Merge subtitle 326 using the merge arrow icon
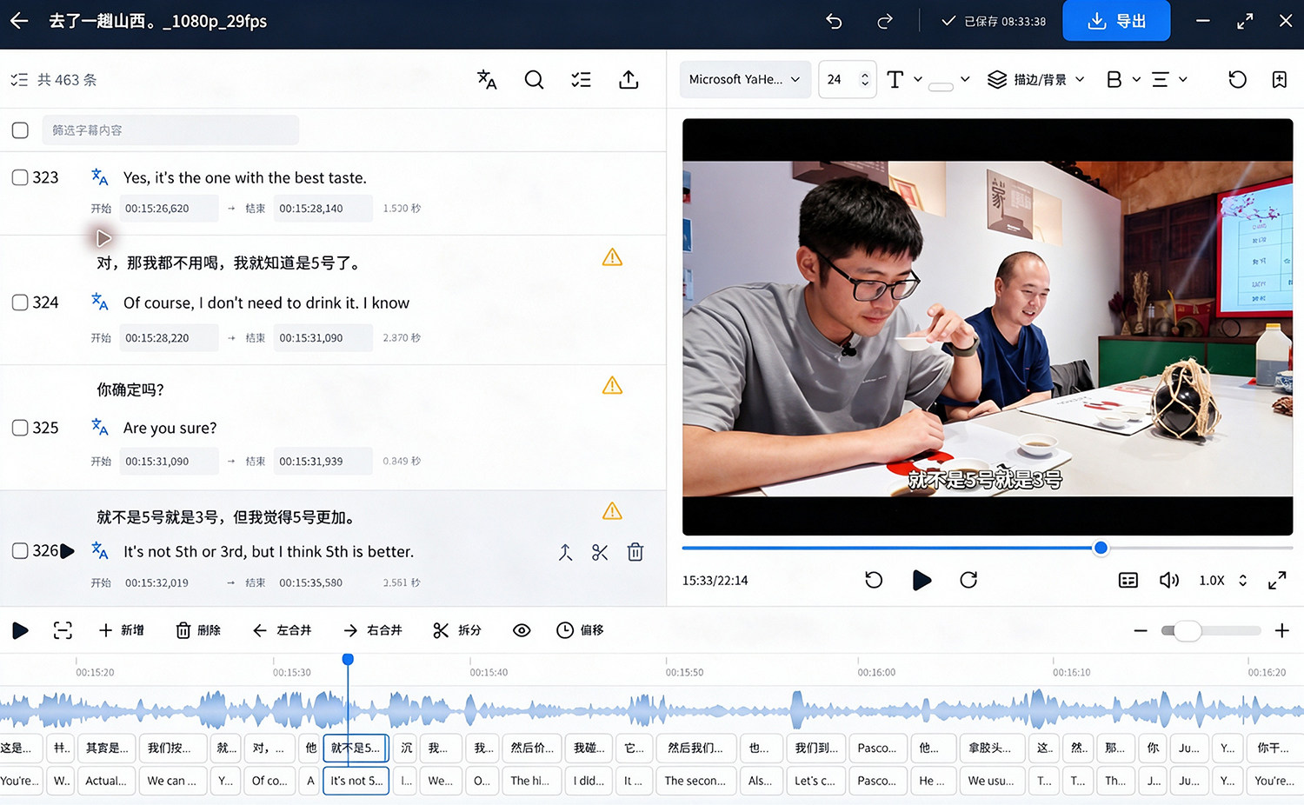Screen dimensions: 1304x805 pyautogui.click(x=565, y=552)
